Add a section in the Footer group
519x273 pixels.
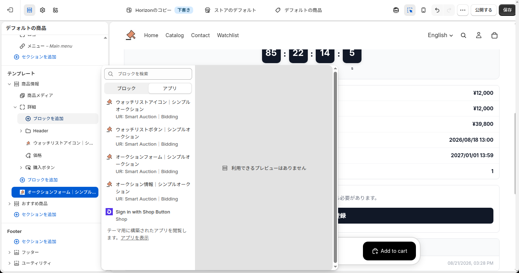(x=35, y=242)
